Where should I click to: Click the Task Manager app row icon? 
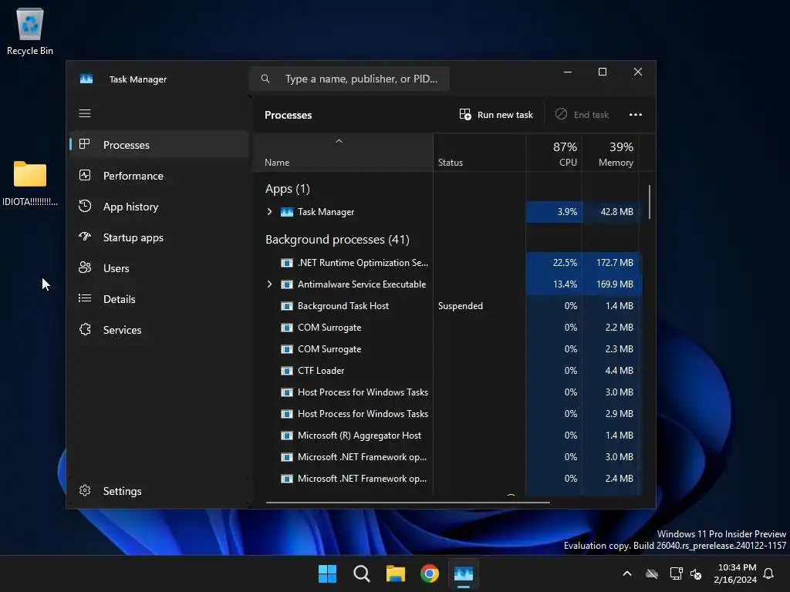[x=287, y=212]
